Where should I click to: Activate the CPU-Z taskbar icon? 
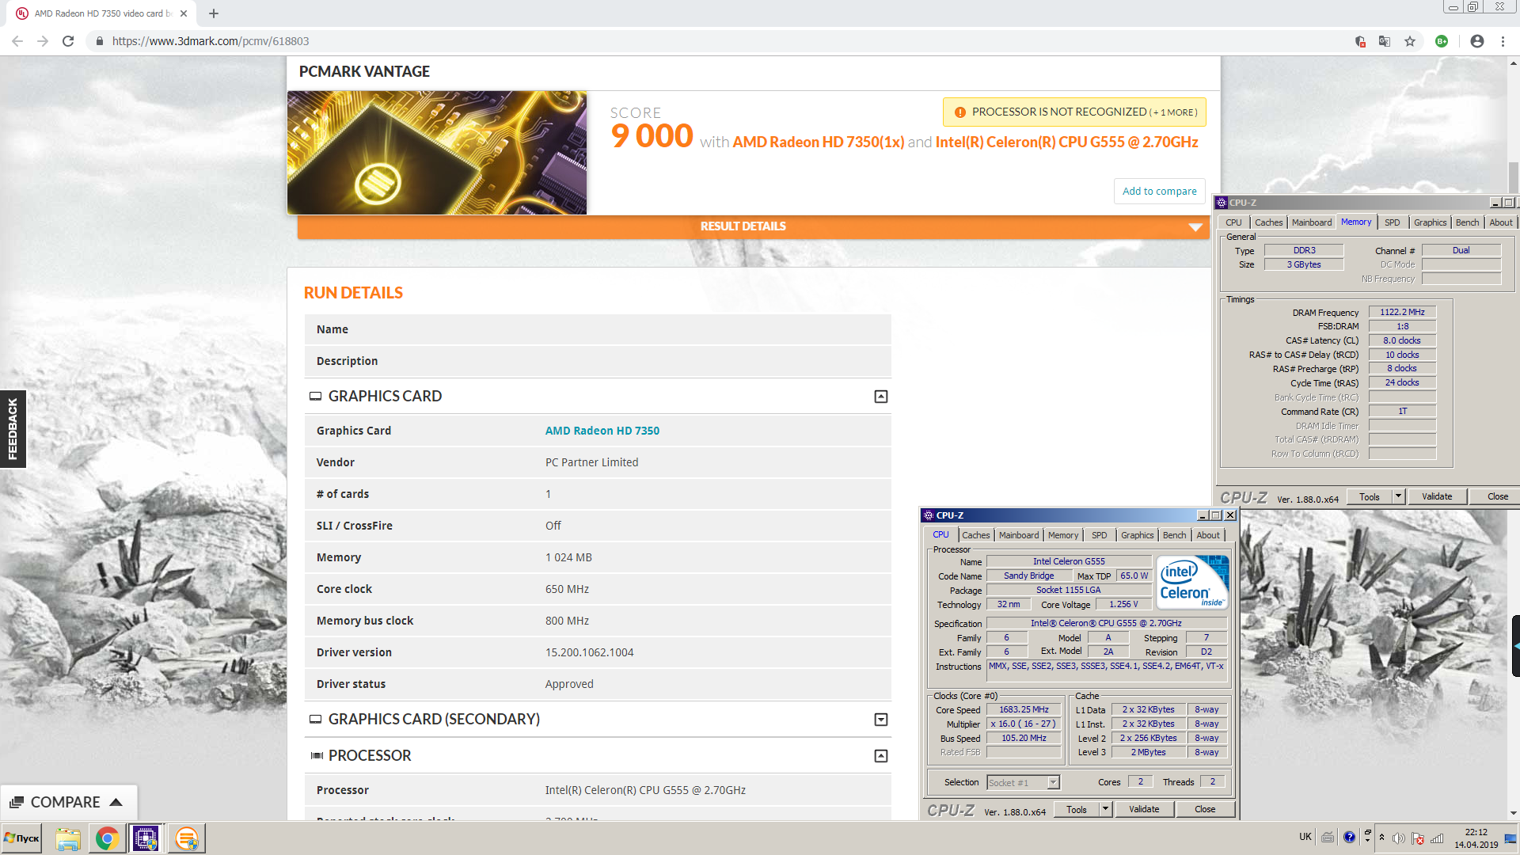click(146, 838)
